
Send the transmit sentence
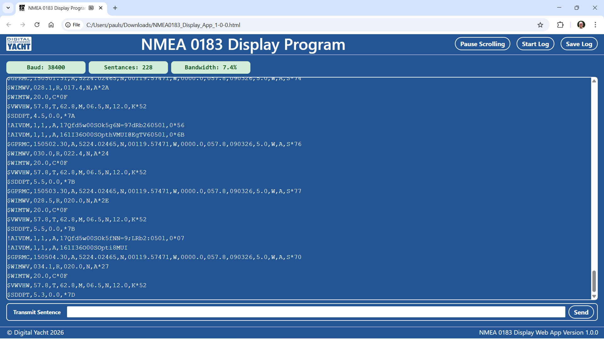pyautogui.click(x=581, y=312)
